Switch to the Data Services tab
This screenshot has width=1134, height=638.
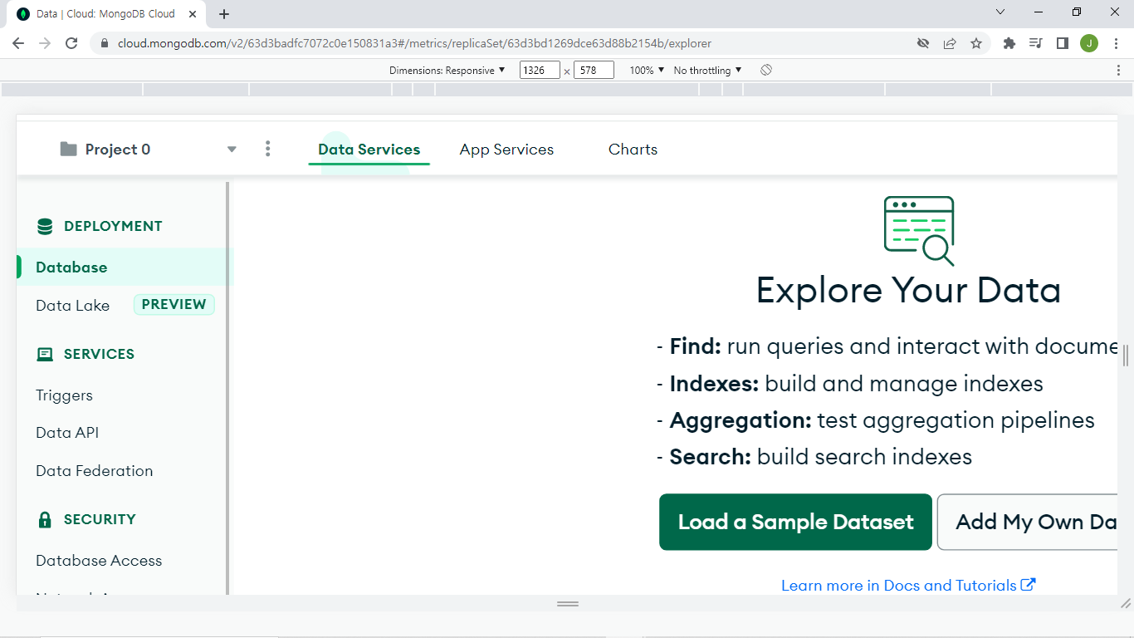[369, 150]
